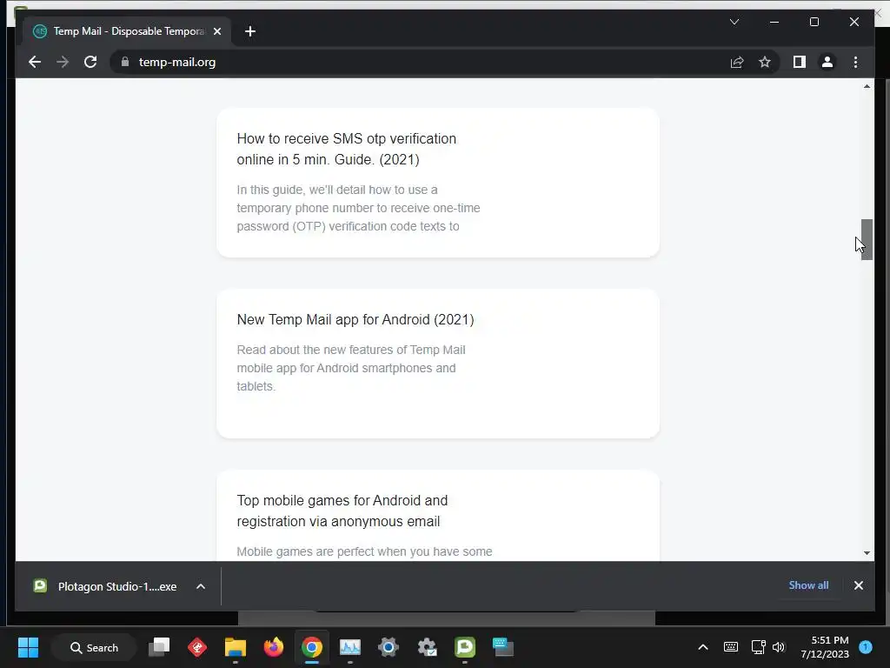The width and height of the screenshot is (890, 668).
Task: Open the Windows Start menu
Action: point(28,647)
